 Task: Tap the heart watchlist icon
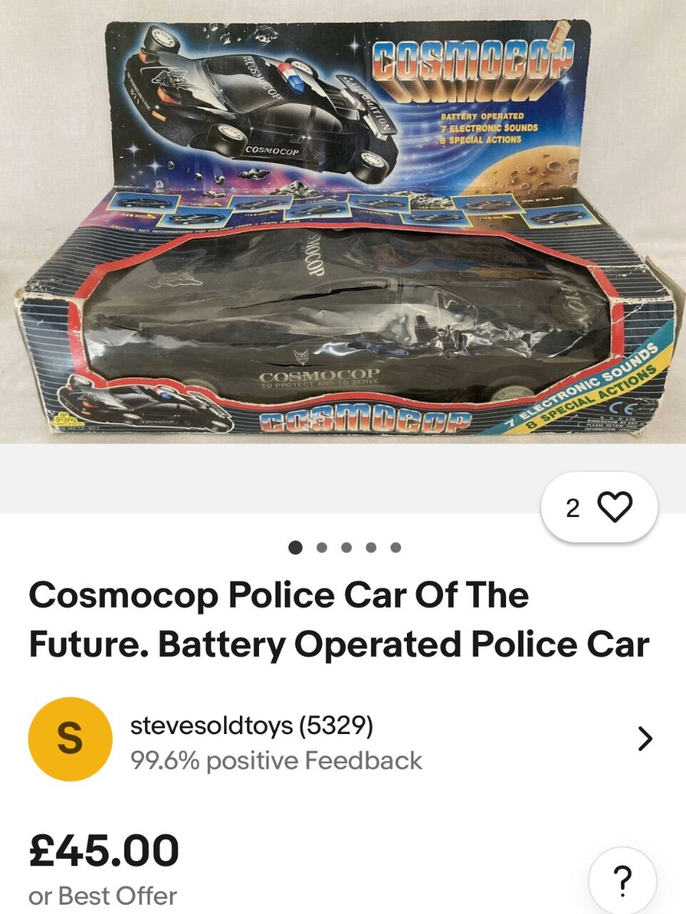point(615,508)
